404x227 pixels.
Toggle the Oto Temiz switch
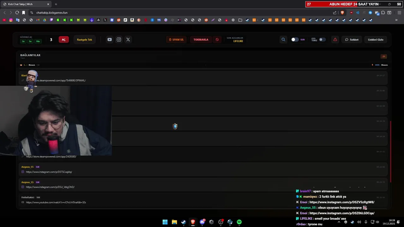click(x=322, y=39)
